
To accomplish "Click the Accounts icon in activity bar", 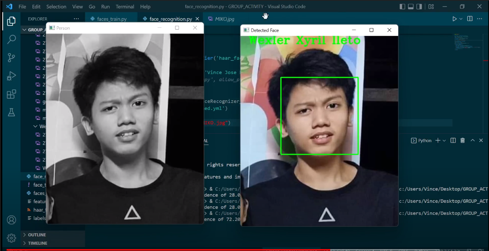I will (x=12, y=220).
